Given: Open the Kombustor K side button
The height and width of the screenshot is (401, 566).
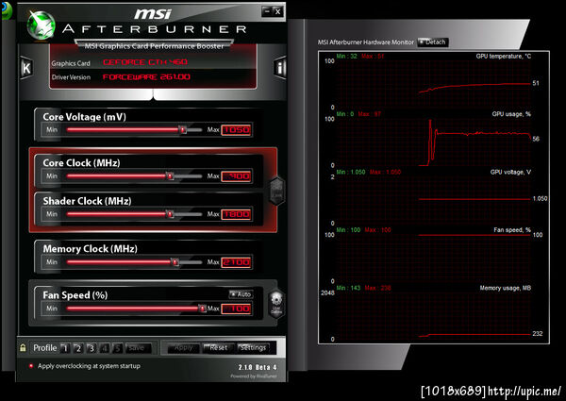Looking at the screenshot, I should tap(26, 68).
